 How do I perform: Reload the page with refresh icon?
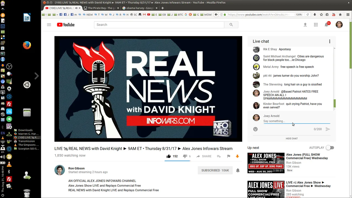click(307, 15)
